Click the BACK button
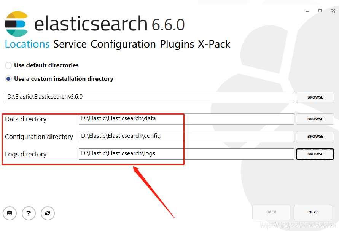Screen dimensions: 339x231 click(271, 212)
